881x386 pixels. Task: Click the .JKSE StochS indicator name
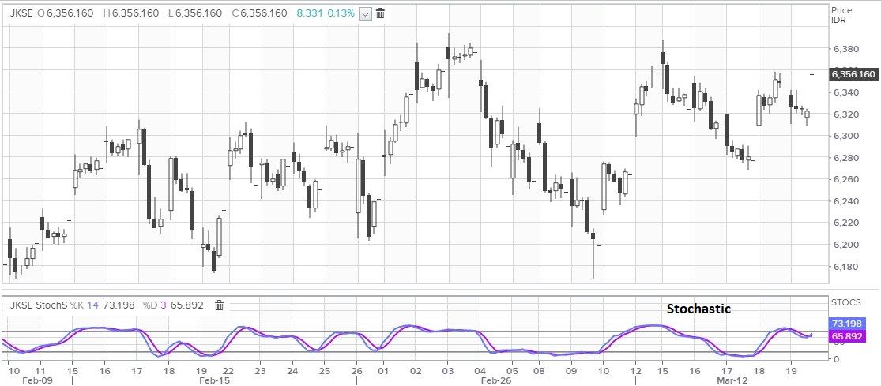[36, 305]
